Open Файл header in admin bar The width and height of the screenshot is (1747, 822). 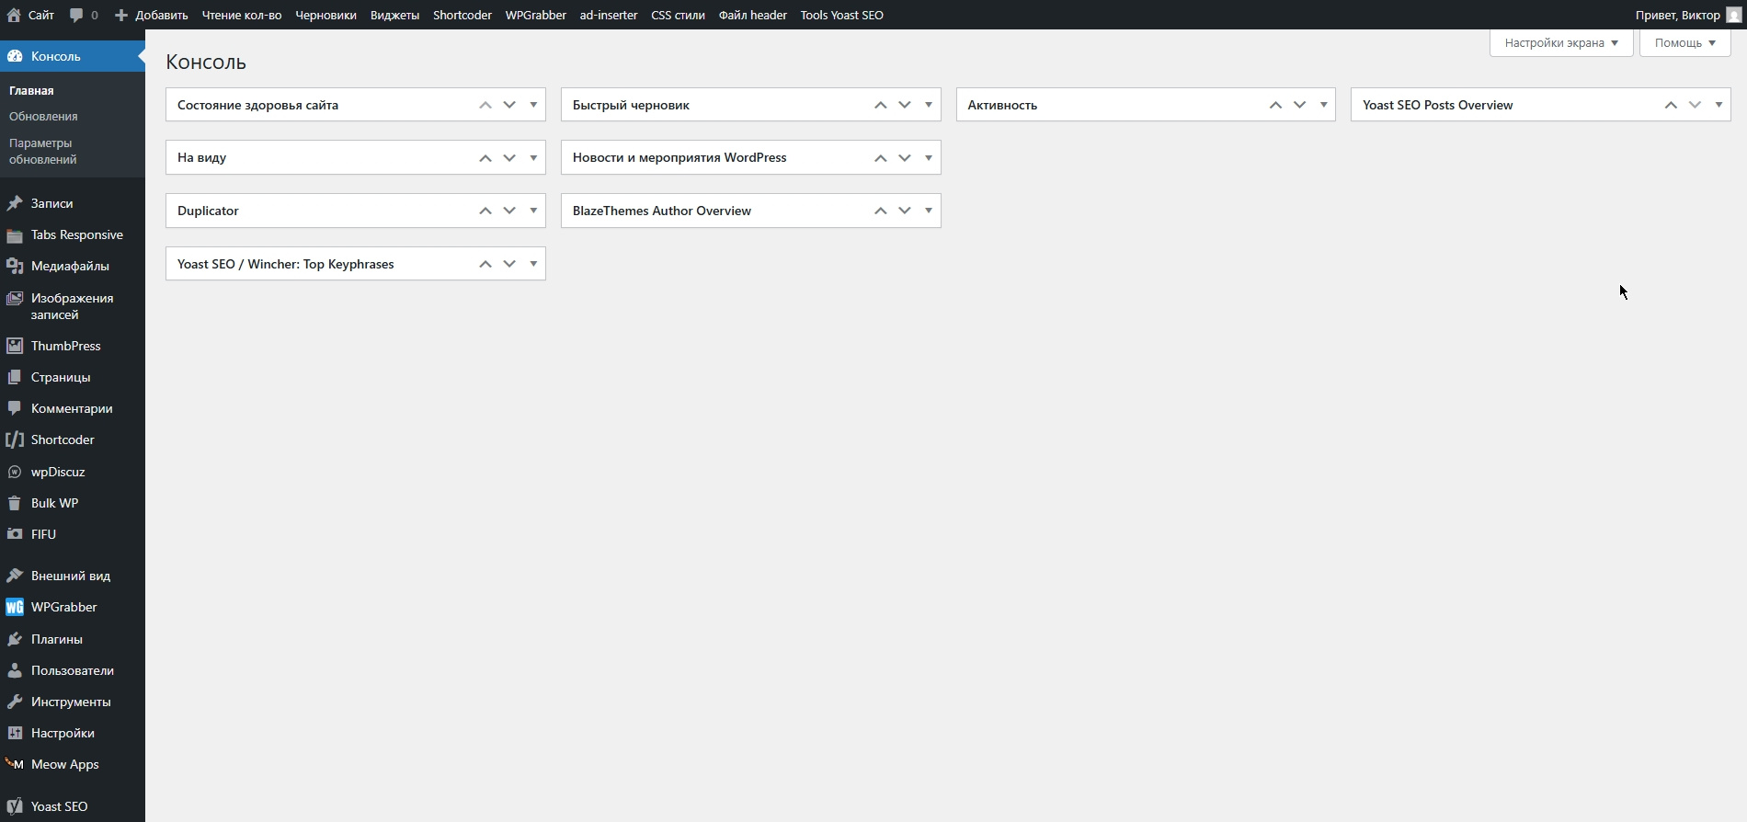[x=752, y=15]
